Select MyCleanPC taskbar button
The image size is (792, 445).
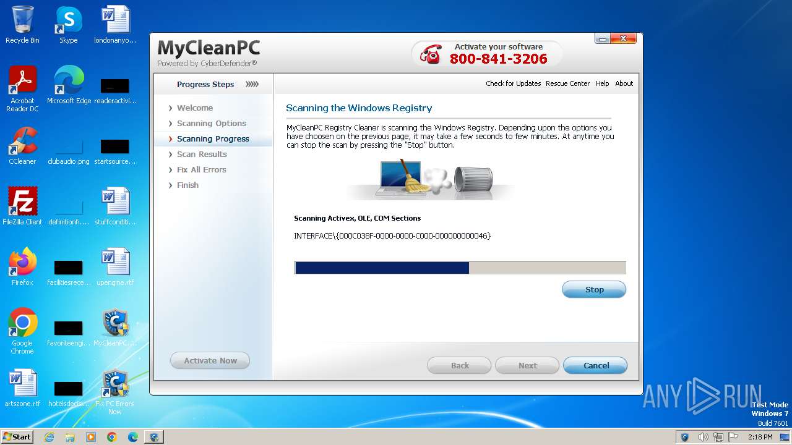[154, 437]
